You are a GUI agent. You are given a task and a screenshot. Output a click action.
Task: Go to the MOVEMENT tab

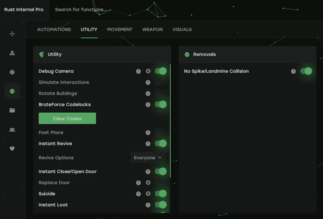(x=120, y=29)
